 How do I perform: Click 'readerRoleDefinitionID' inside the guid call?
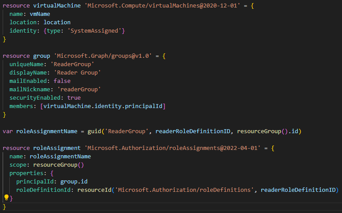(x=193, y=131)
